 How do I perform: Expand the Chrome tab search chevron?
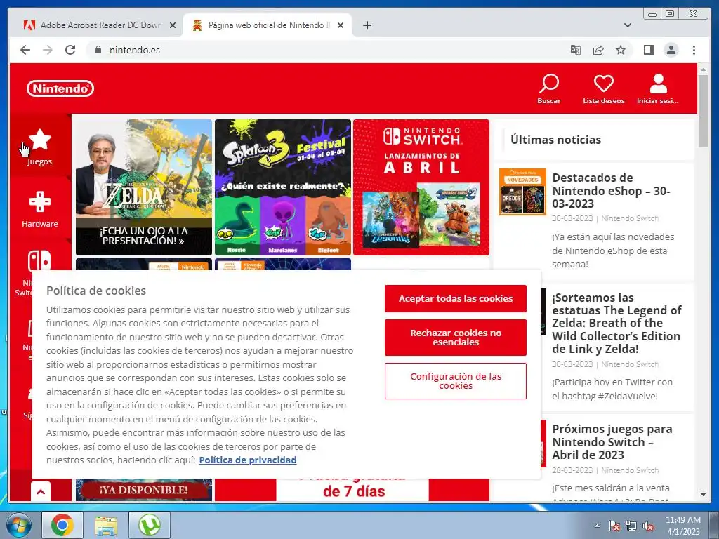(x=628, y=25)
